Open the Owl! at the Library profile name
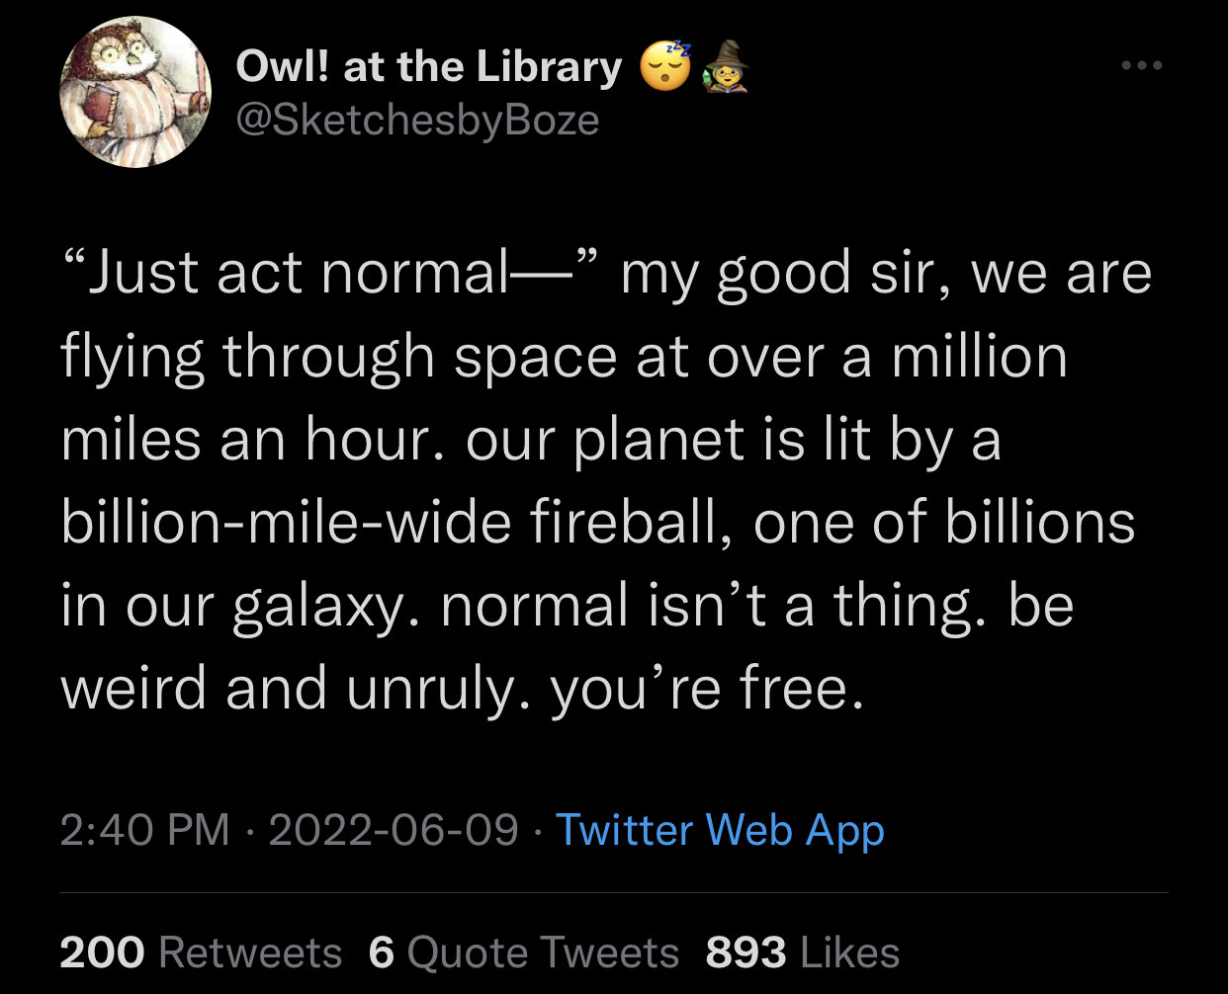Image resolution: width=1228 pixels, height=994 pixels. click(x=429, y=66)
